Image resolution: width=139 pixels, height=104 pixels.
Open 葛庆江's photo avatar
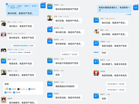click(x=4, y=72)
